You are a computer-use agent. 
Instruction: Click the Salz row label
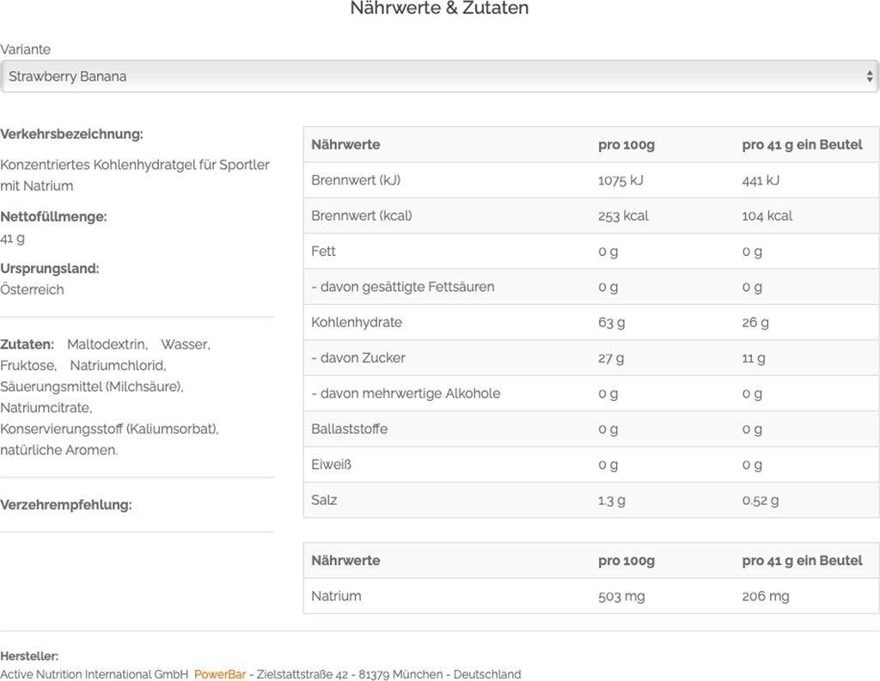pyautogui.click(x=324, y=500)
